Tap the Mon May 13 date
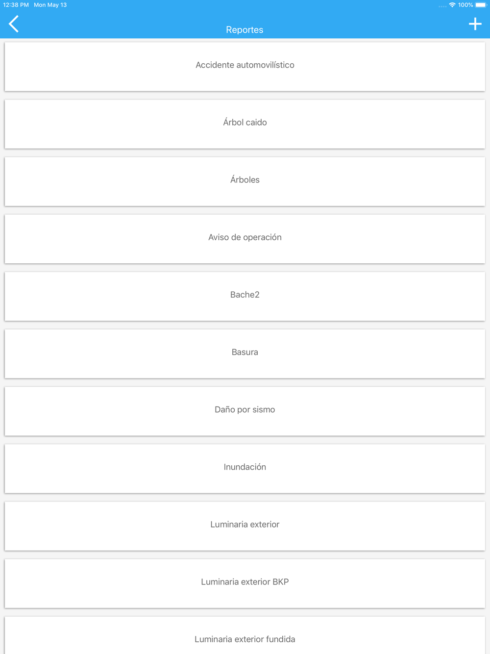Viewport: 490px width, 654px height. [50, 5]
